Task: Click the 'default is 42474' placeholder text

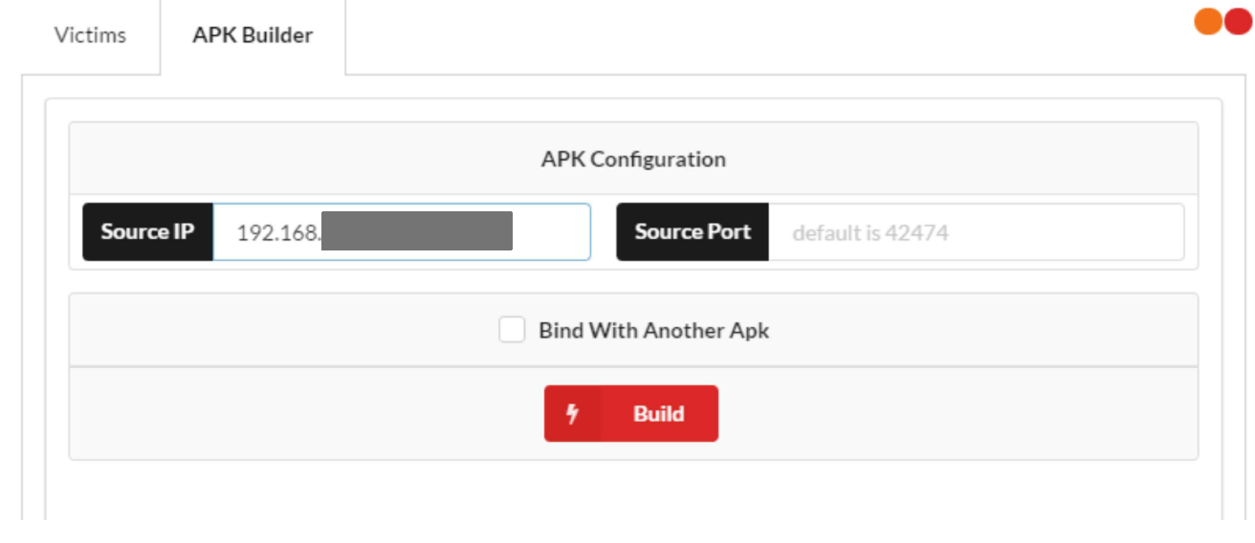Action: point(870,232)
